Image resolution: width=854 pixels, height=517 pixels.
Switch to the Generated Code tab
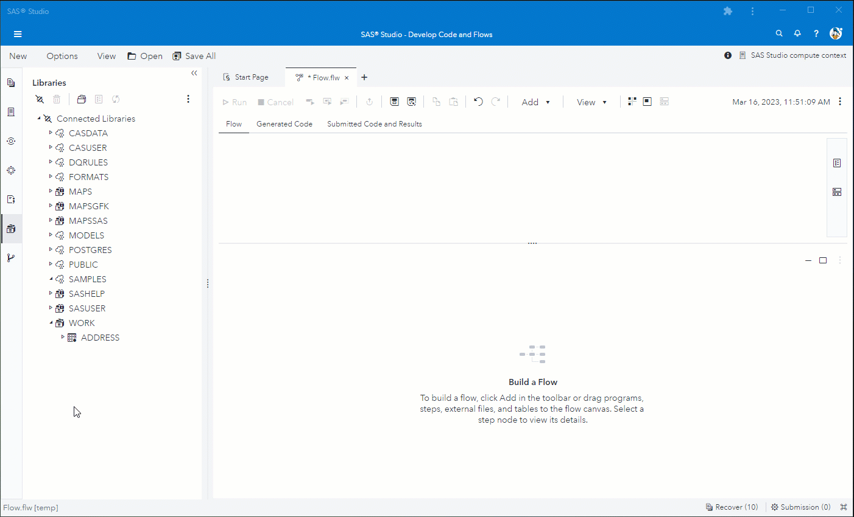[x=284, y=124]
